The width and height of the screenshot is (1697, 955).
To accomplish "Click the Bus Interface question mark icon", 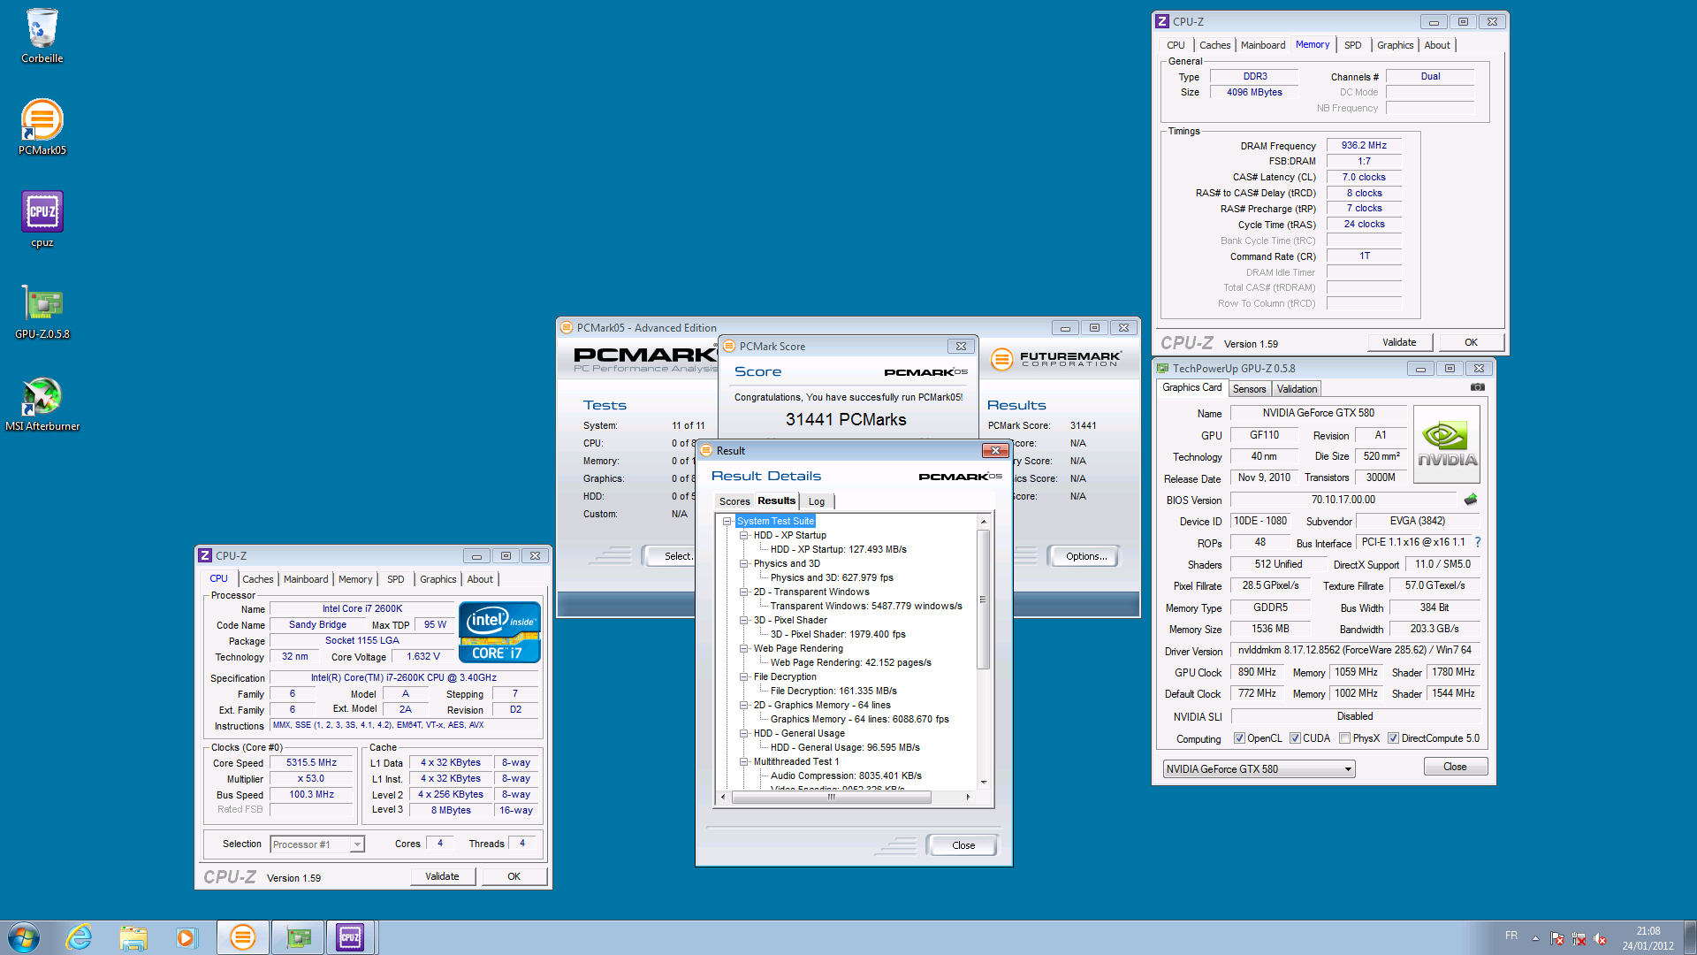I will coord(1478,542).
